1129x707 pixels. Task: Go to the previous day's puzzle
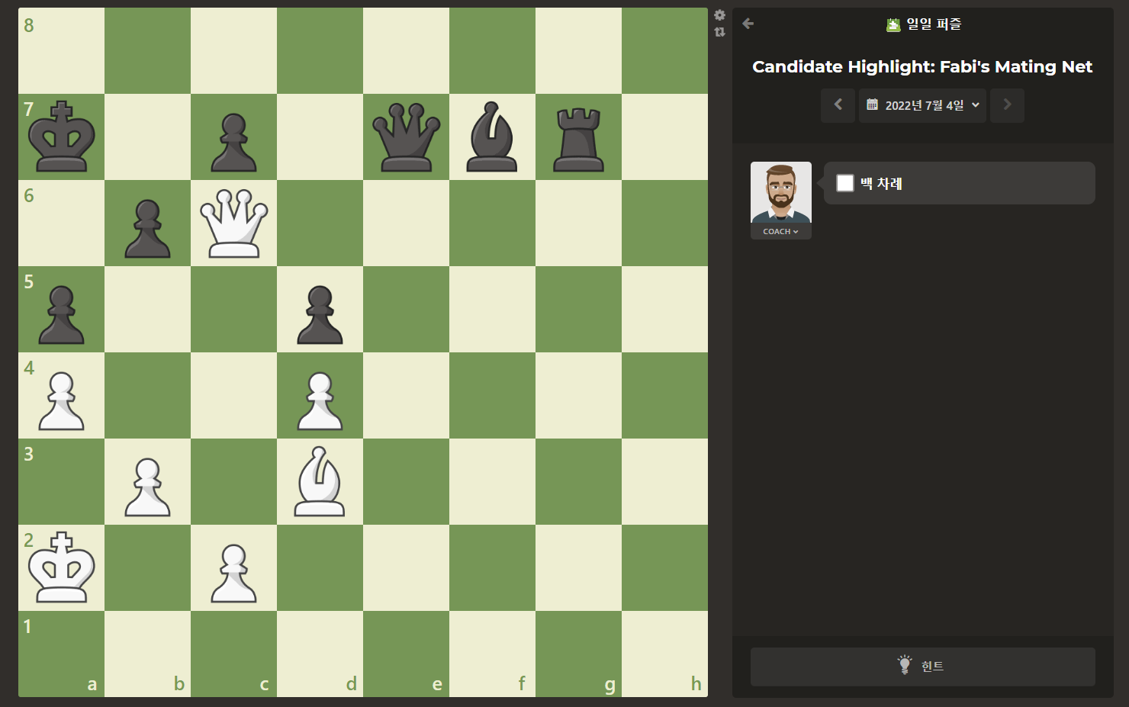point(838,105)
